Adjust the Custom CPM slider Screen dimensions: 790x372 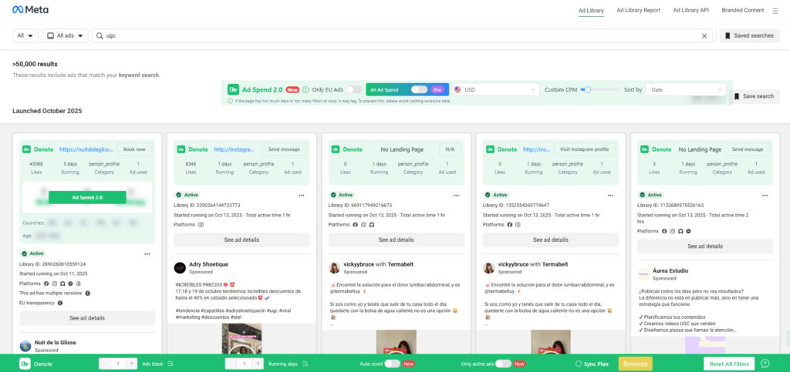pyautogui.click(x=587, y=90)
